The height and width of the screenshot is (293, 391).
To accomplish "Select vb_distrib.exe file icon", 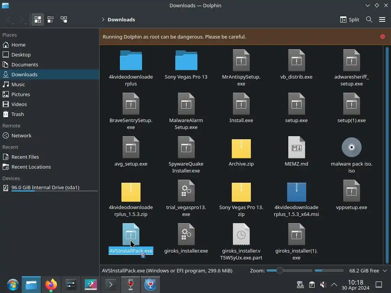I will [x=296, y=60].
